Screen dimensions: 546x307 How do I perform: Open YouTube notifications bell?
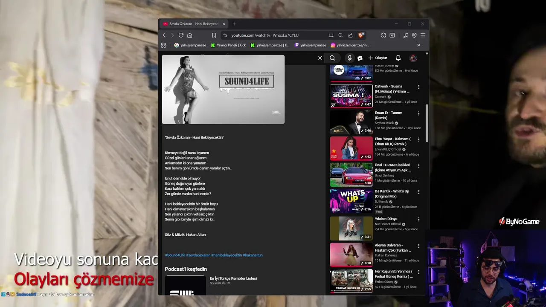(x=398, y=58)
